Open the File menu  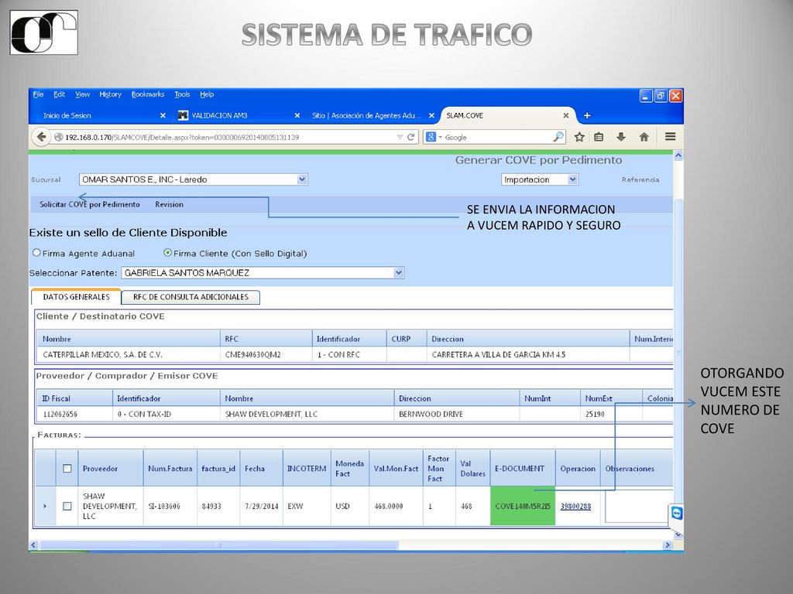pos(38,94)
